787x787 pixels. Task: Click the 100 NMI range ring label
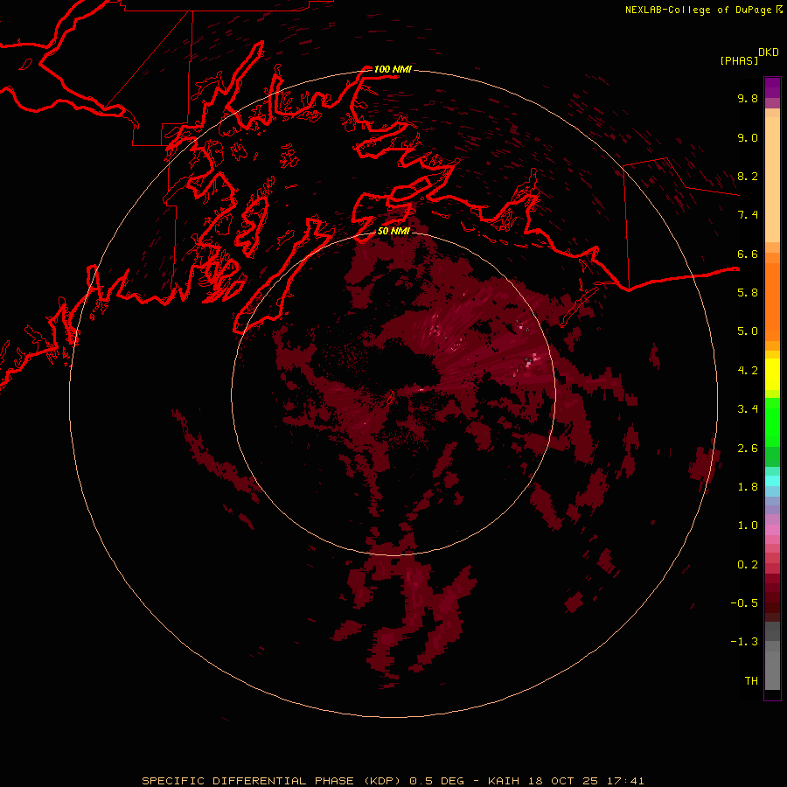[x=393, y=69]
